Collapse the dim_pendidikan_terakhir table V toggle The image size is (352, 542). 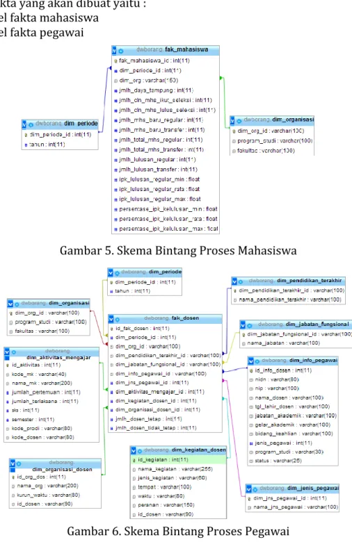234,281
